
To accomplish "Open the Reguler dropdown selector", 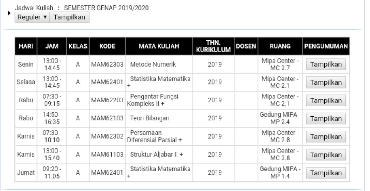I will [32, 17].
